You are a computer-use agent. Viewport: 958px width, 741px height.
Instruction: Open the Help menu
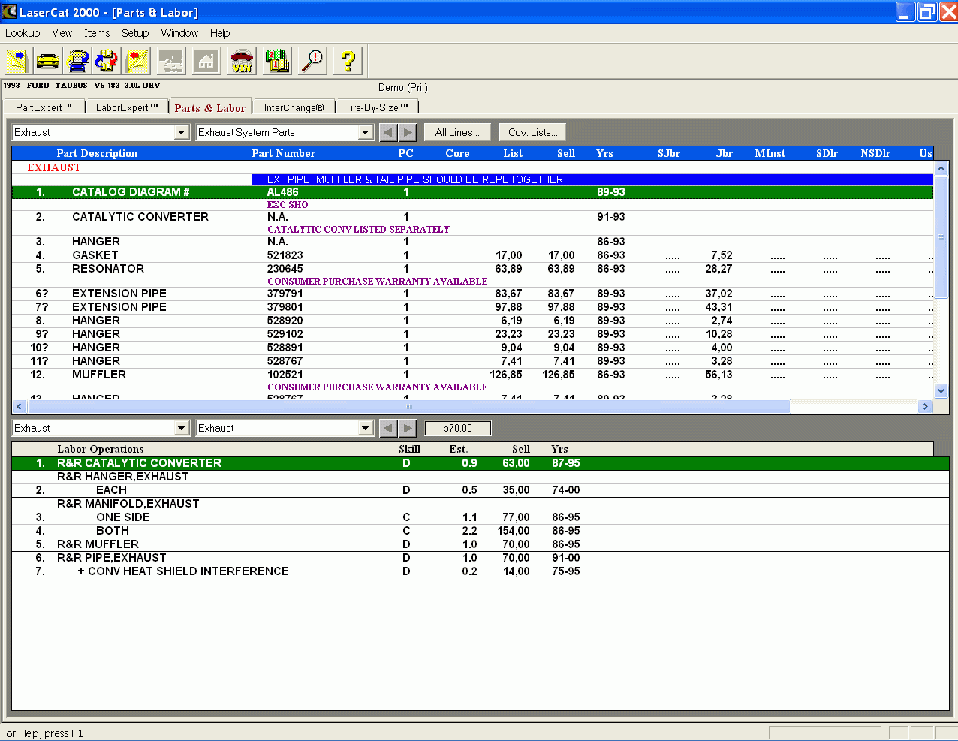click(220, 33)
